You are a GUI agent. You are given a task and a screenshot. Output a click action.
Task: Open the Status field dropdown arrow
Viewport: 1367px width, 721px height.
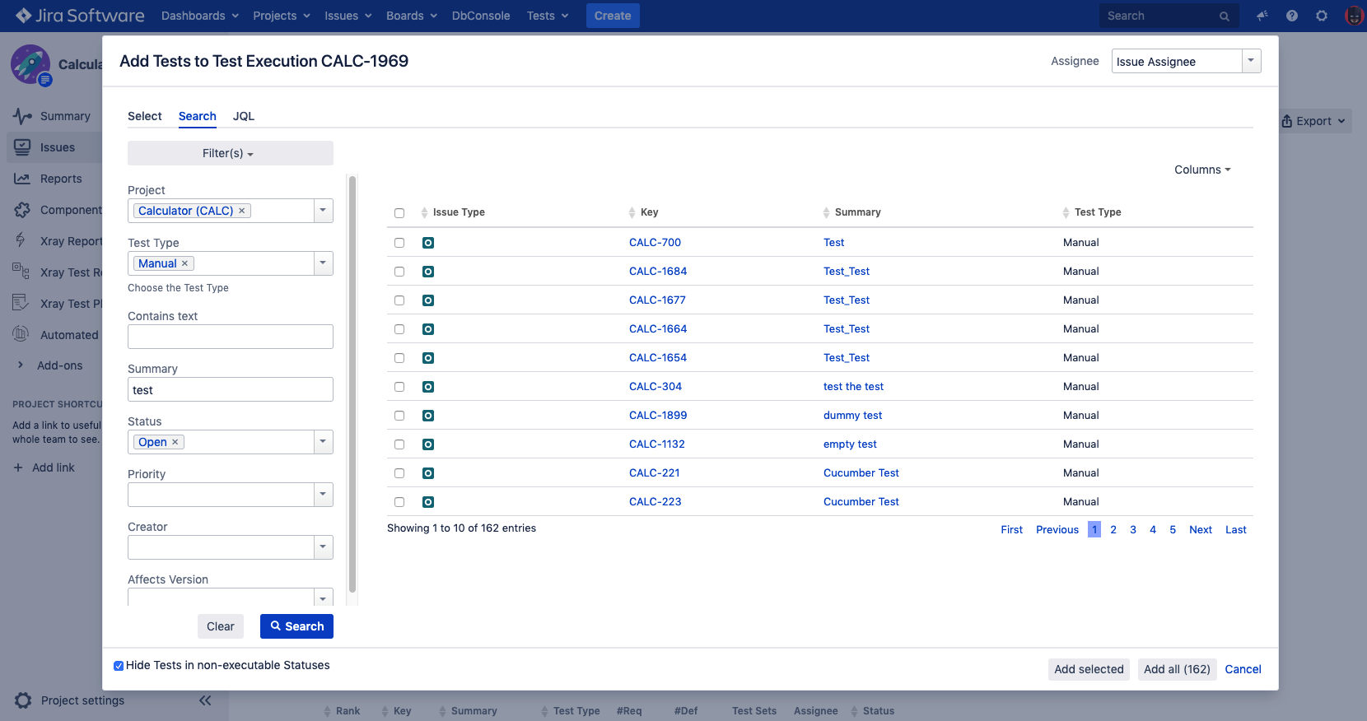click(x=324, y=442)
